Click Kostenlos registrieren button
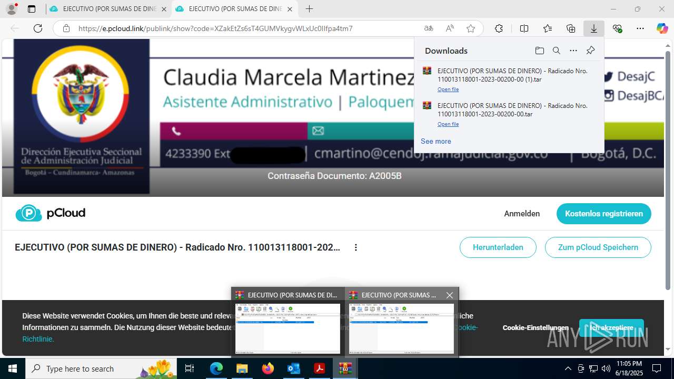674x379 pixels. (x=604, y=214)
